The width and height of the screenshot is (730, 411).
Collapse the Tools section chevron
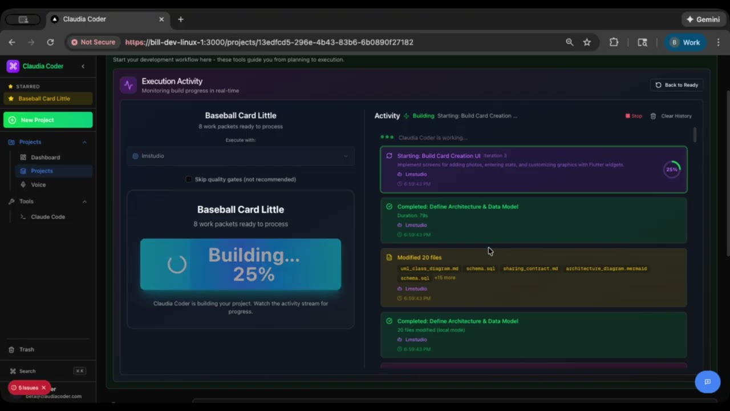[84, 202]
